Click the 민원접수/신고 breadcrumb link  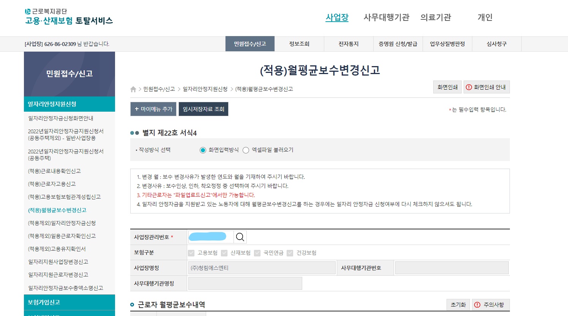pyautogui.click(x=159, y=89)
